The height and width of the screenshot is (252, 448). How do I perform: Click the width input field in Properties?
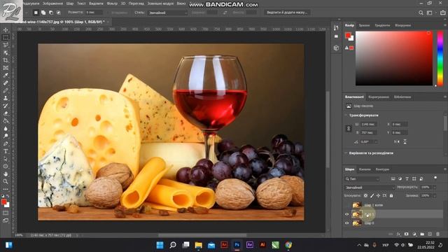pyautogui.click(x=369, y=125)
